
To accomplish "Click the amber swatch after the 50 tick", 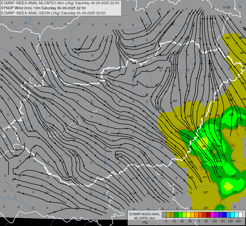I will (192, 215).
